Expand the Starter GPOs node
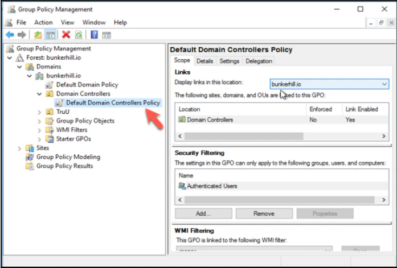 [x=39, y=139]
